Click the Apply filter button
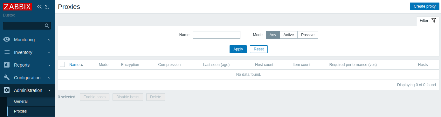This screenshot has height=117, width=441. (x=238, y=49)
